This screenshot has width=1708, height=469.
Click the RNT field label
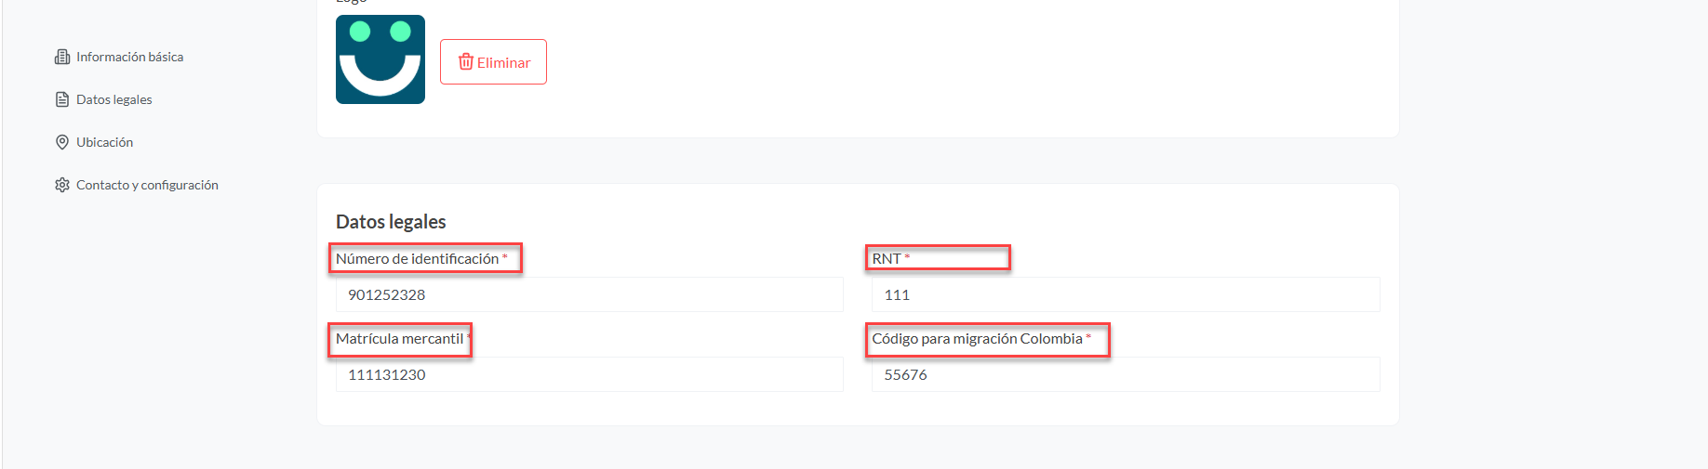(x=887, y=259)
